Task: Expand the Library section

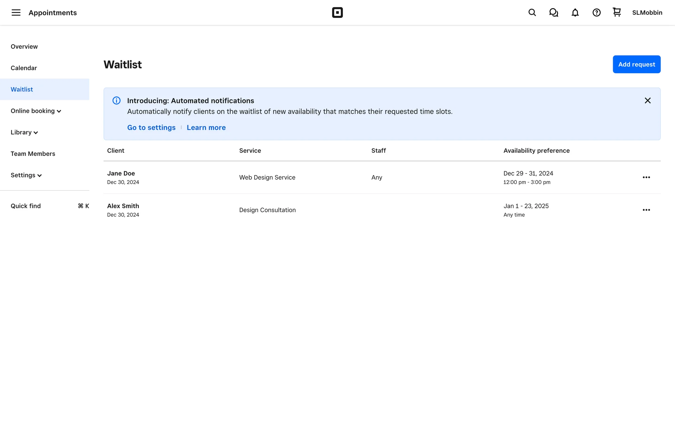Action: (24, 133)
